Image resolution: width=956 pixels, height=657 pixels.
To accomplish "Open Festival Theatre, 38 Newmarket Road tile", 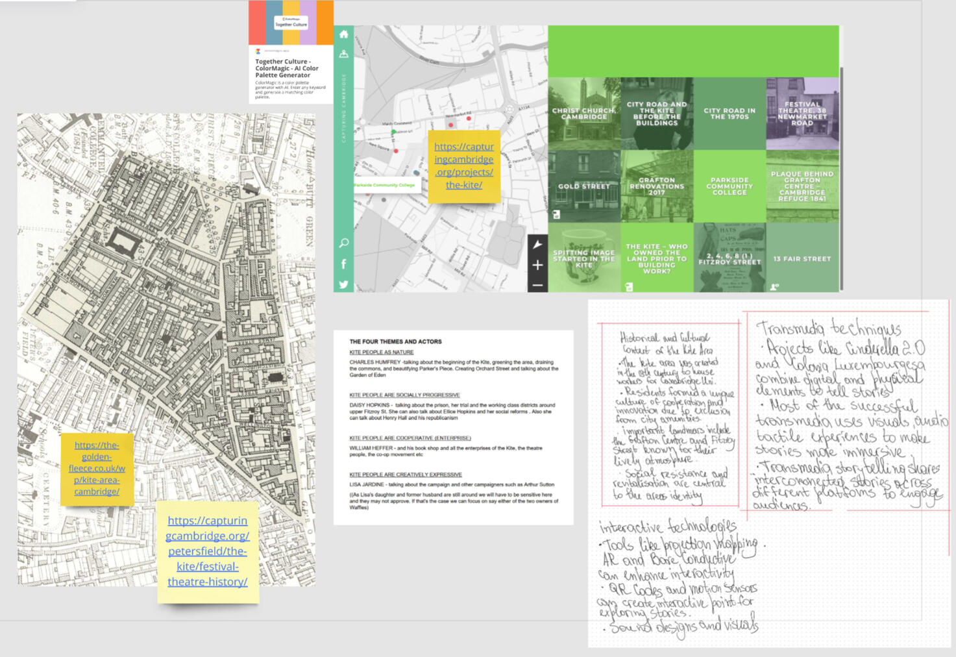I will point(802,114).
